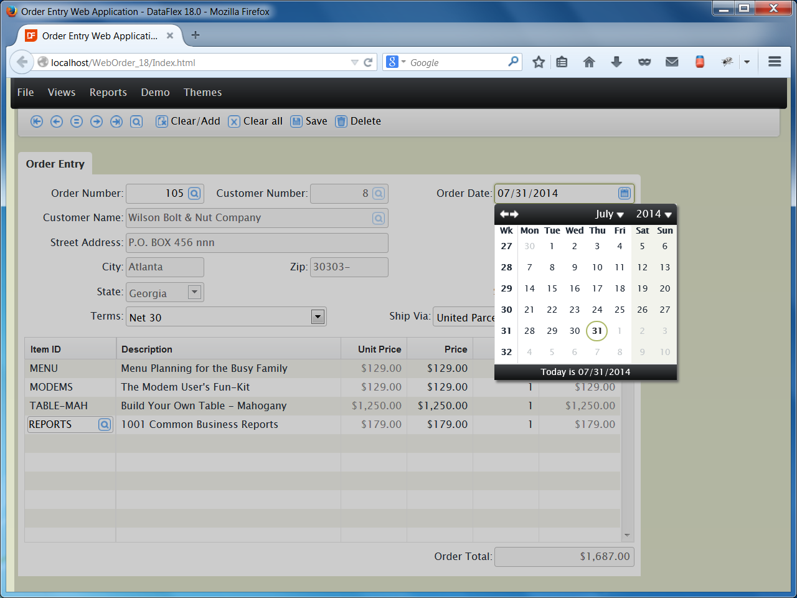This screenshot has width=797, height=598.
Task: Jump to the first record in toolbar
Action: click(x=37, y=121)
